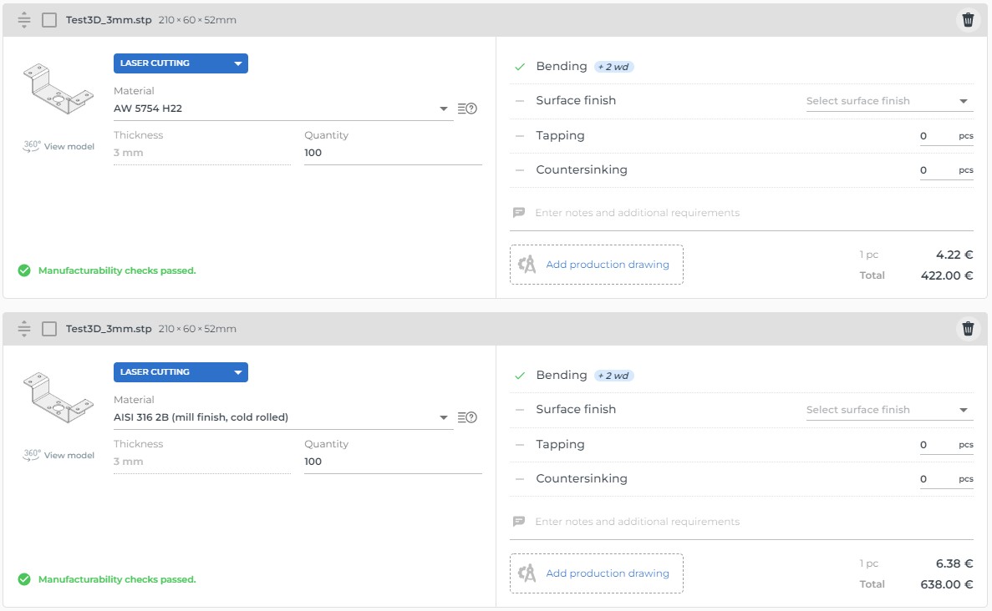
Task: Expand the AISI 316 2B material dropdown
Action: click(283, 417)
